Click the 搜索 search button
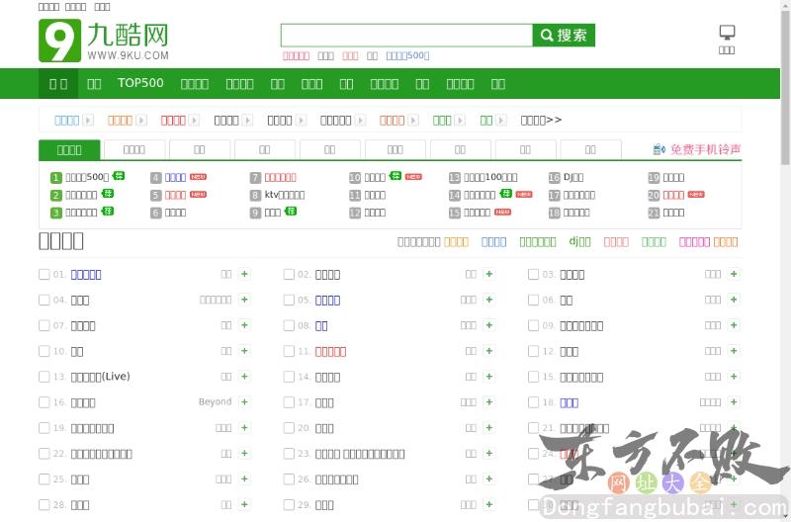 click(x=564, y=35)
